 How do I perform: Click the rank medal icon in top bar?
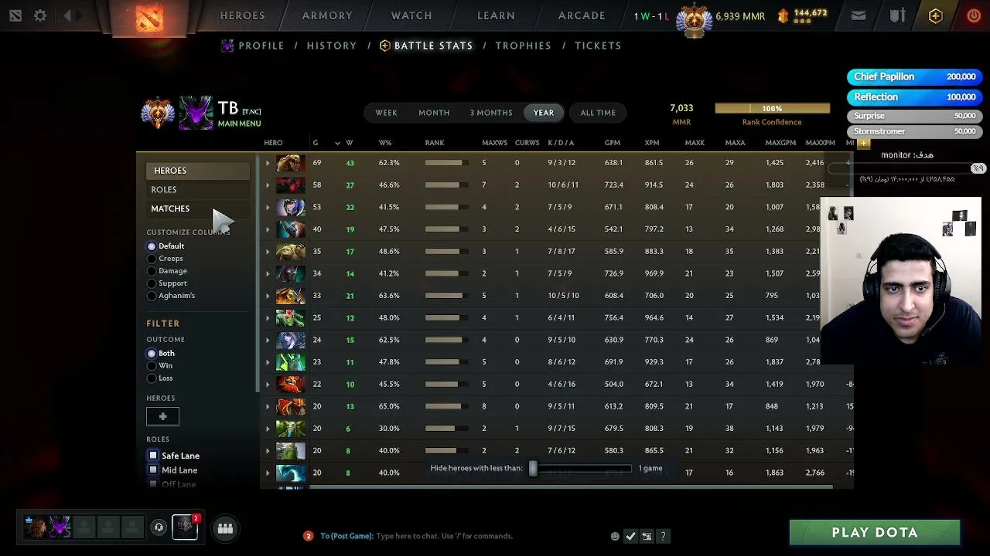pyautogui.click(x=694, y=19)
